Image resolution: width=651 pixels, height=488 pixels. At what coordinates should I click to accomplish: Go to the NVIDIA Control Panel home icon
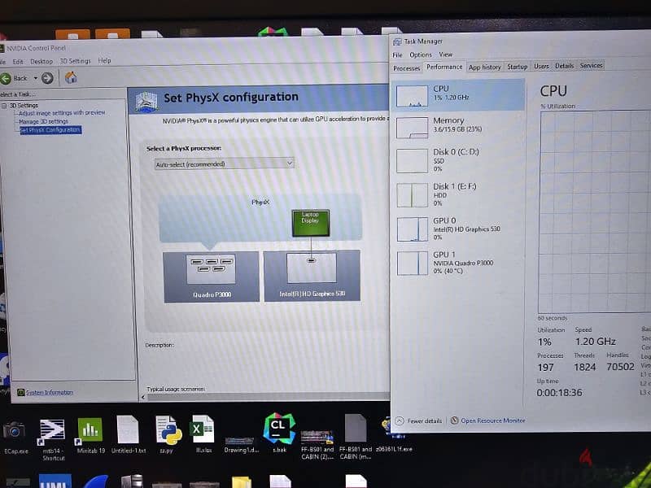(x=71, y=77)
